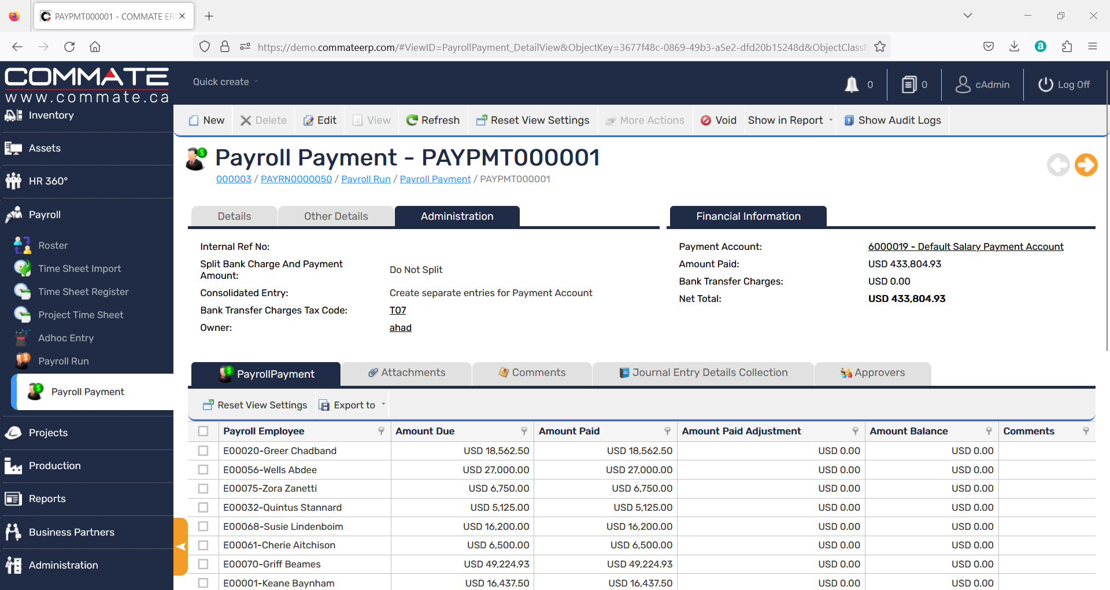
Task: Open the Comments tab
Action: coord(532,373)
